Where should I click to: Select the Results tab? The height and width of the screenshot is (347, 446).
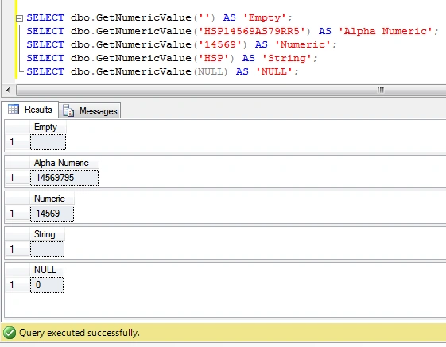(30, 110)
